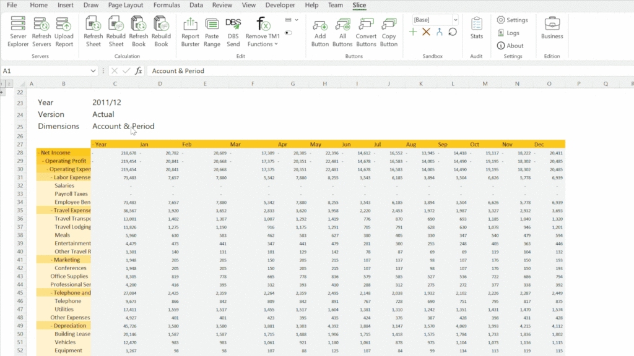This screenshot has height=356, width=634.
Task: Click the Refresh Sheet icon
Action: (93, 32)
